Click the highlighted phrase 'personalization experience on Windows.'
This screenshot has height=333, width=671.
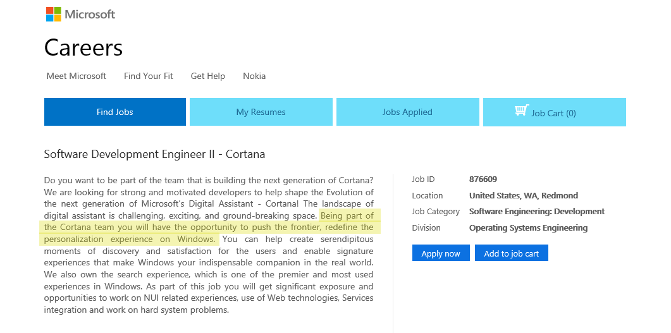point(130,239)
